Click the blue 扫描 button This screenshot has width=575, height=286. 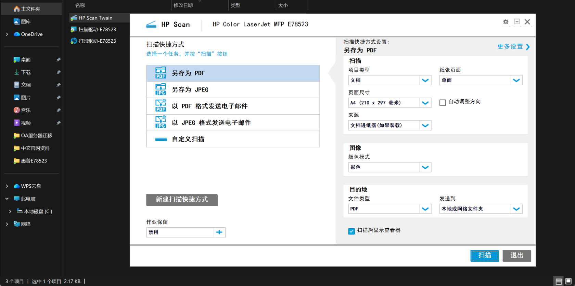pos(485,256)
